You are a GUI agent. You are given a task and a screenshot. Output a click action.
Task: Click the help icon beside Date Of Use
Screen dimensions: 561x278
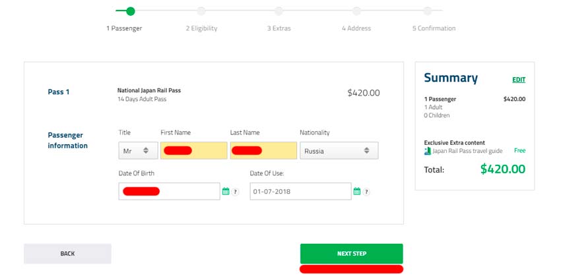(366, 192)
